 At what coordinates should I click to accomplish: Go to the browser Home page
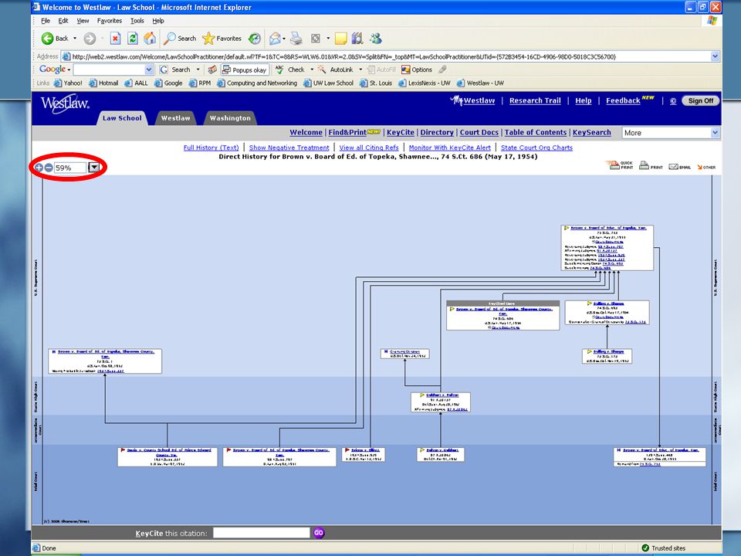pos(150,39)
